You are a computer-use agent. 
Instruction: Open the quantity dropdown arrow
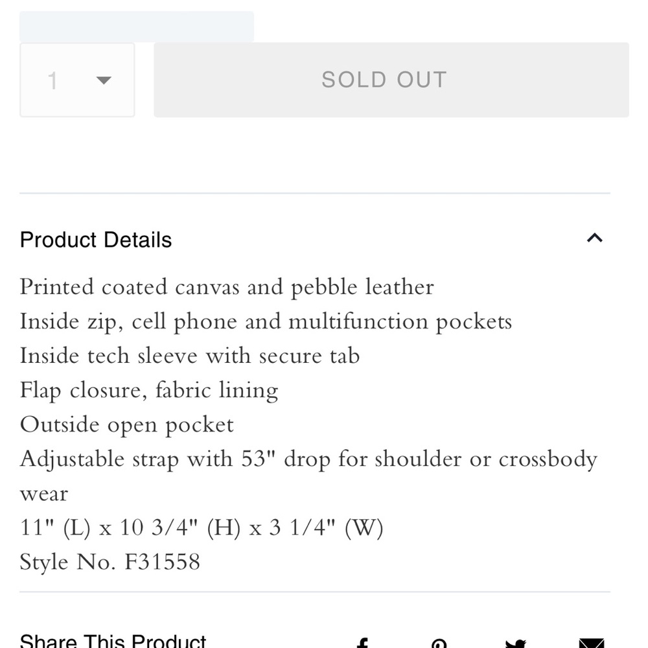[x=104, y=80]
